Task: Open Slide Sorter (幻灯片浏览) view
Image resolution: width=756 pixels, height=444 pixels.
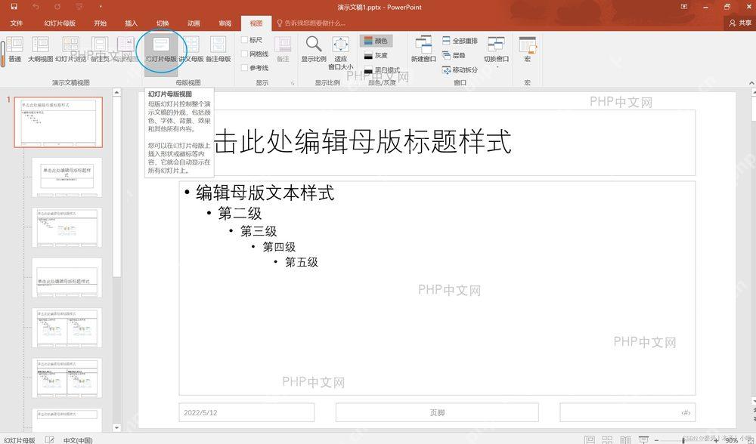Action: 70,50
